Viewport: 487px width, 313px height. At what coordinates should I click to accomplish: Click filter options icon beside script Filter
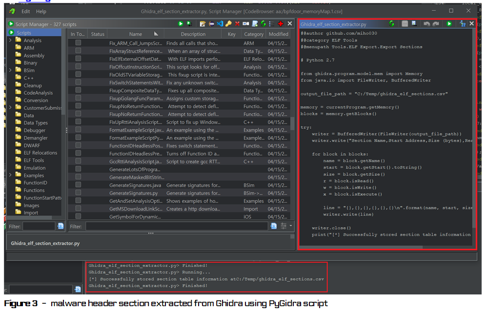(x=274, y=226)
